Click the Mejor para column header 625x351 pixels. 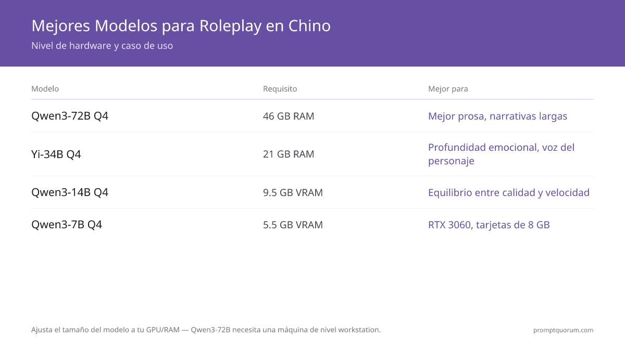[x=448, y=89]
